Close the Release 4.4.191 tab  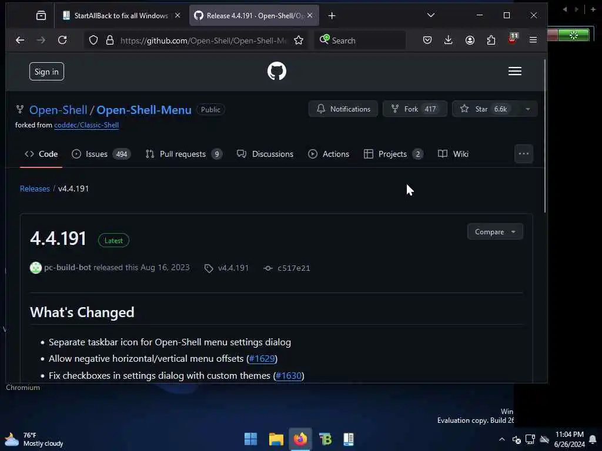point(310,15)
